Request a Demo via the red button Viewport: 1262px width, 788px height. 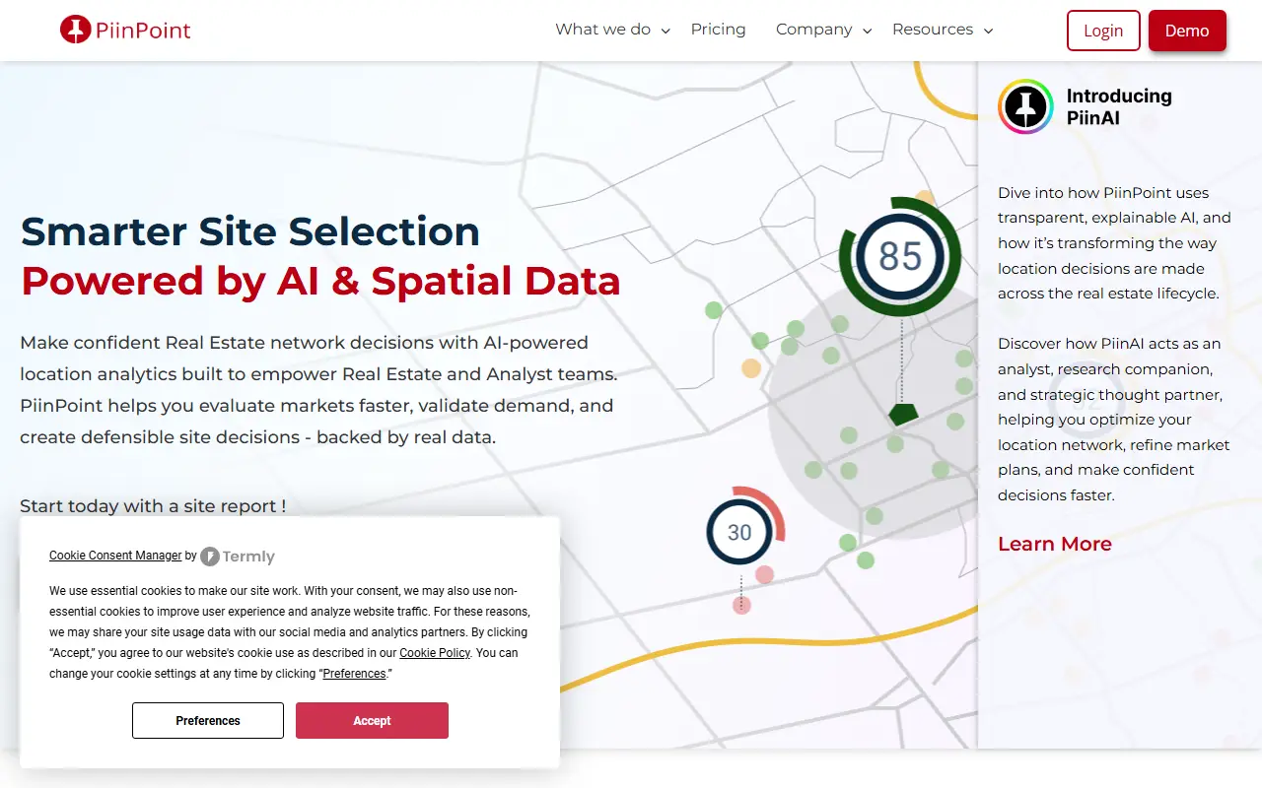tap(1187, 31)
